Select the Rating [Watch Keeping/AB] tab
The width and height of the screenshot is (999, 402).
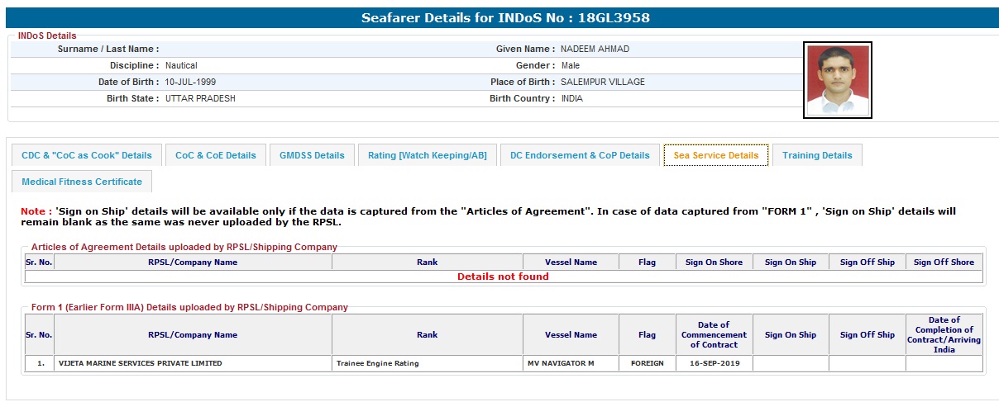428,155
